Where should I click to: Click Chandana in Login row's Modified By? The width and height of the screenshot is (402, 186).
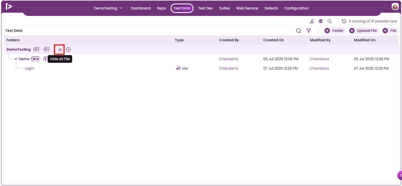click(320, 68)
